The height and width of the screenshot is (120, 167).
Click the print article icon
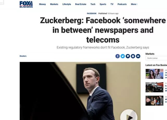pos(133,56)
